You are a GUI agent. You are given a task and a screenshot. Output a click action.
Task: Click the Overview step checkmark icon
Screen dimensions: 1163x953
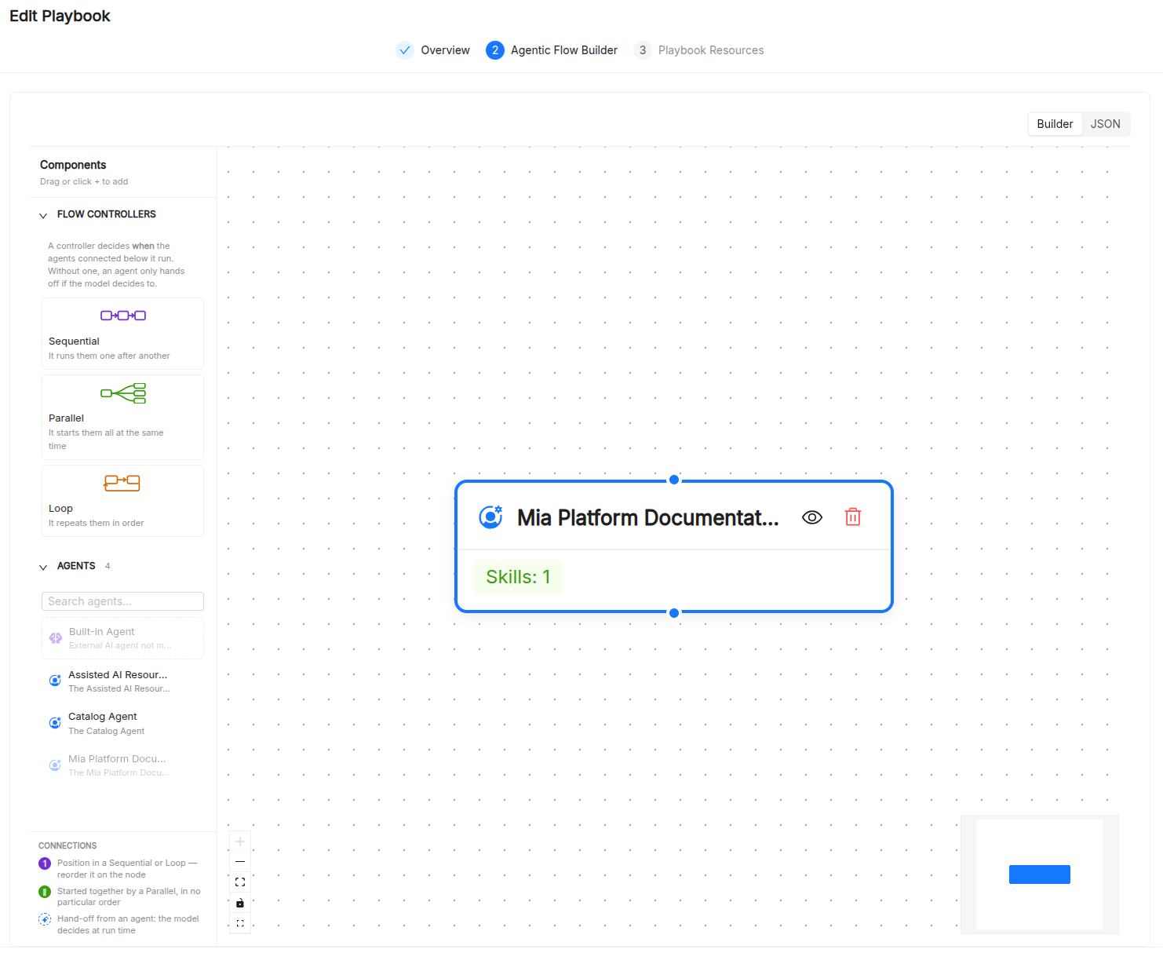tap(405, 50)
